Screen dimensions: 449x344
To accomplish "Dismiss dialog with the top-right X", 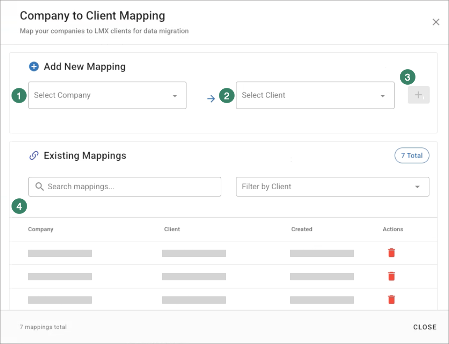I will (436, 22).
